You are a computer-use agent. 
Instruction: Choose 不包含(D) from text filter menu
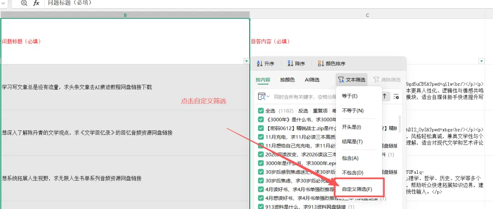pos(359,173)
